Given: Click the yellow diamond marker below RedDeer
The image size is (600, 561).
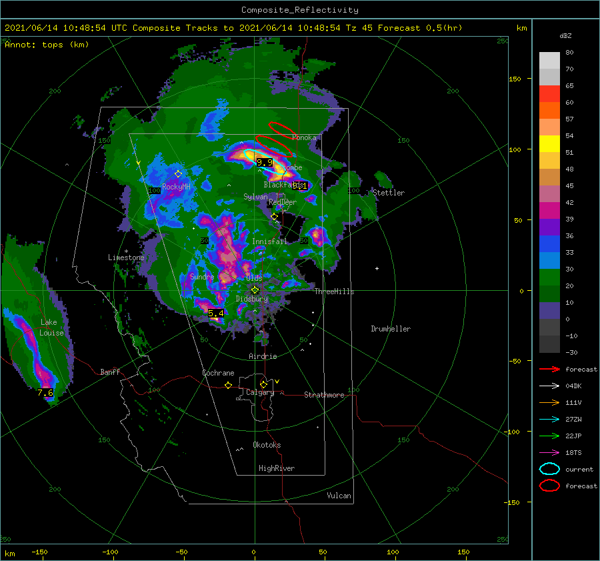Looking at the screenshot, I should (274, 217).
